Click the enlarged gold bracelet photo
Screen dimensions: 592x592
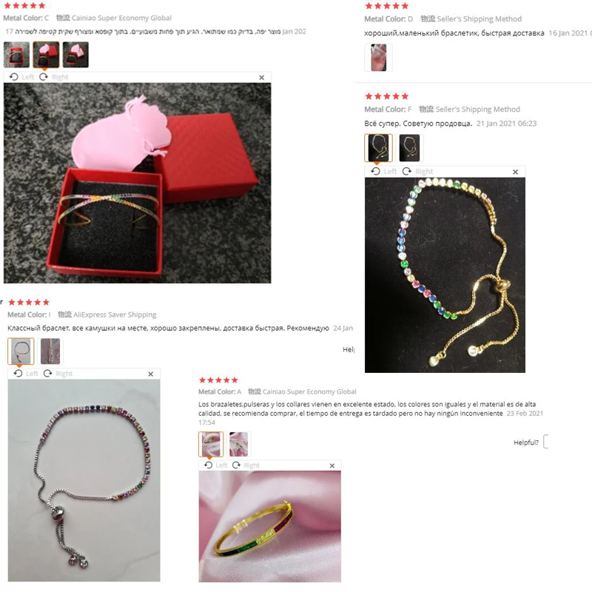tap(445, 275)
